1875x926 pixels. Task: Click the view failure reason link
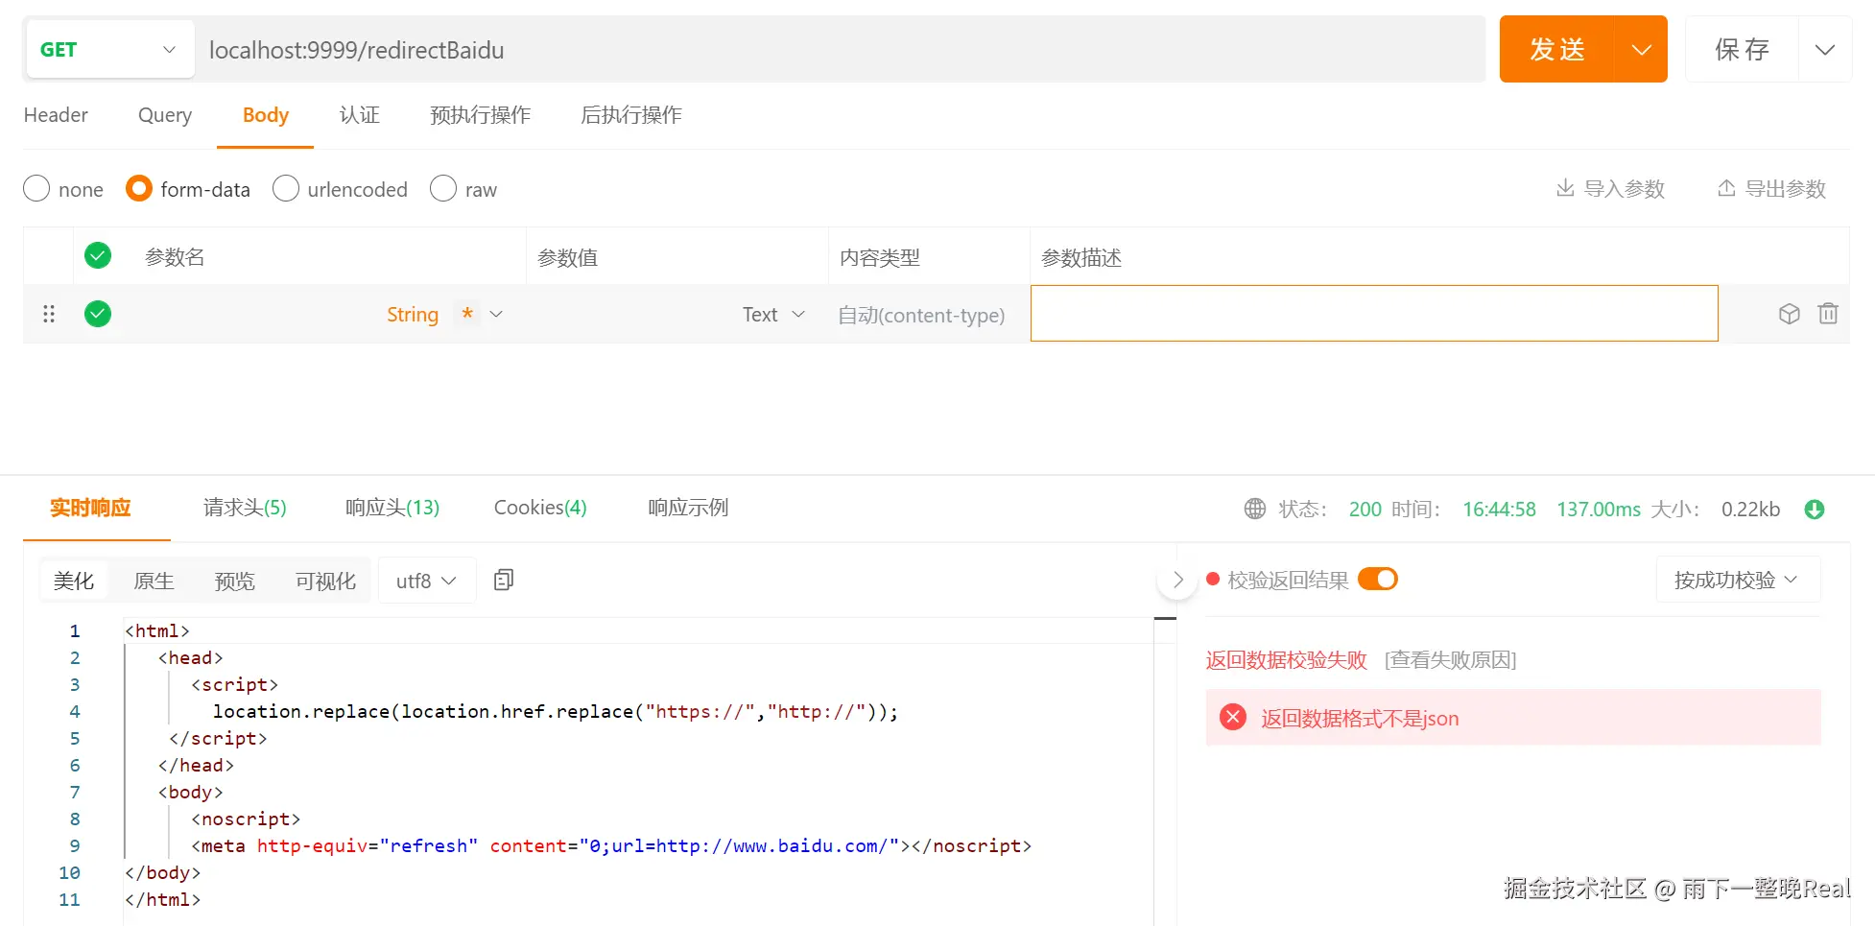1450,660
